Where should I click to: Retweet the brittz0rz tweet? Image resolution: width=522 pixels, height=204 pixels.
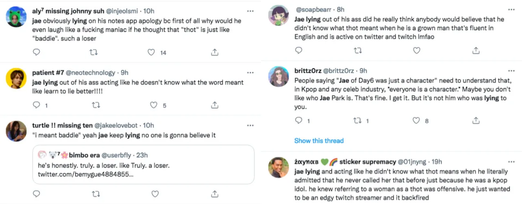pyautogui.click(x=358, y=120)
